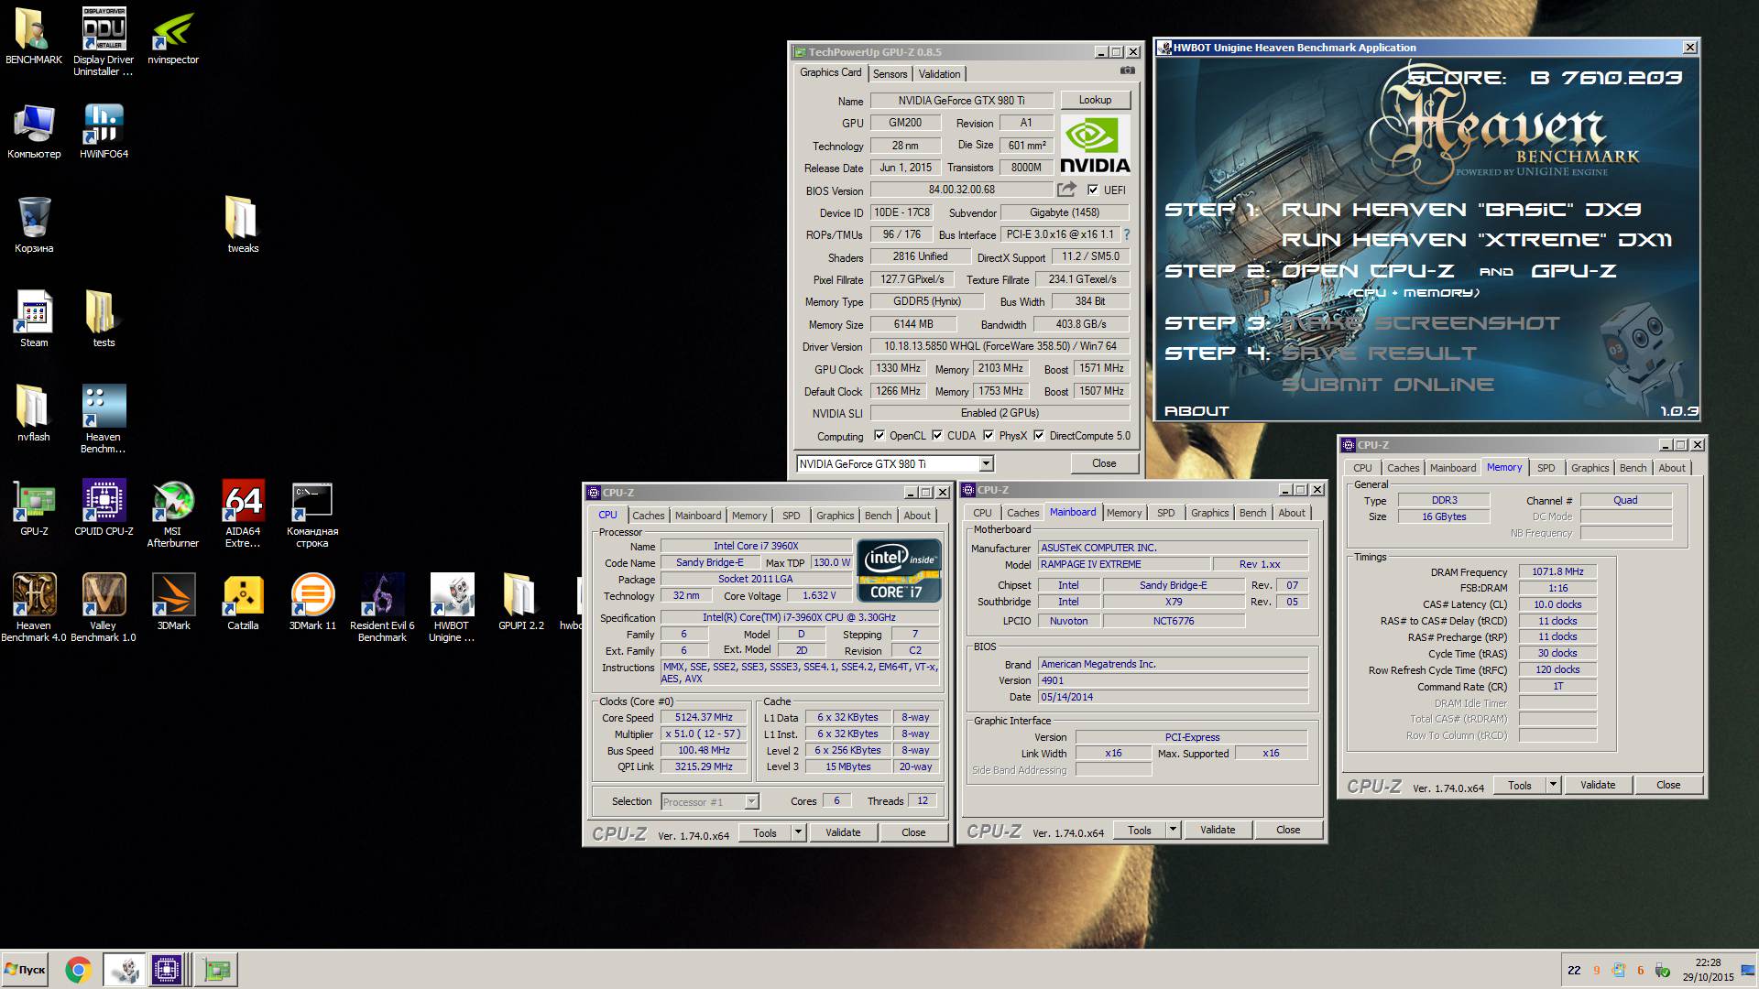Launch 3DMark 11 desktop shortcut

(312, 603)
